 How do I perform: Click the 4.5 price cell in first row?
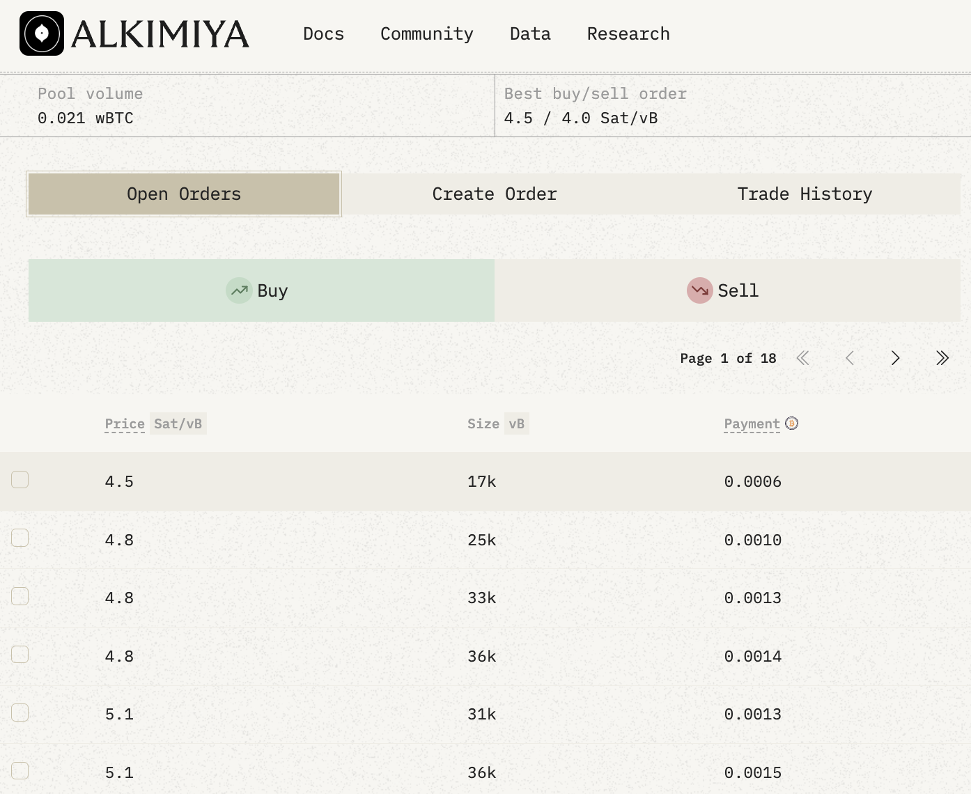pyautogui.click(x=119, y=481)
